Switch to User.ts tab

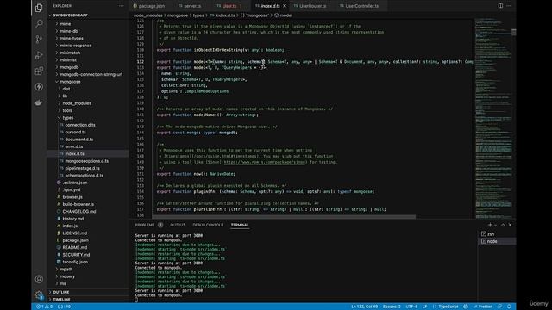pyautogui.click(x=229, y=6)
